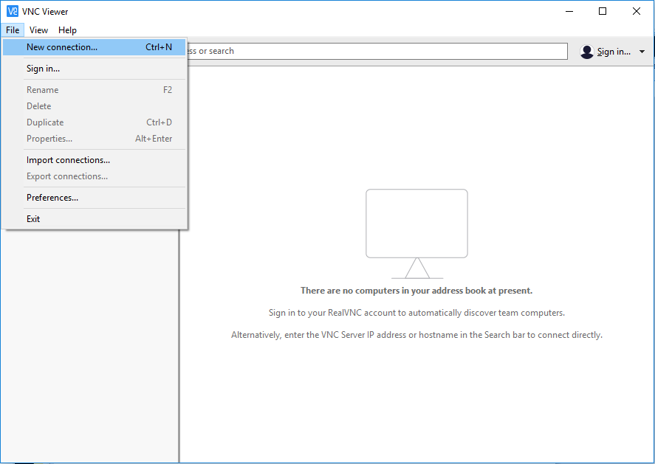Minimize the VNC Viewer window
Image resolution: width=655 pixels, height=464 pixels.
point(569,11)
